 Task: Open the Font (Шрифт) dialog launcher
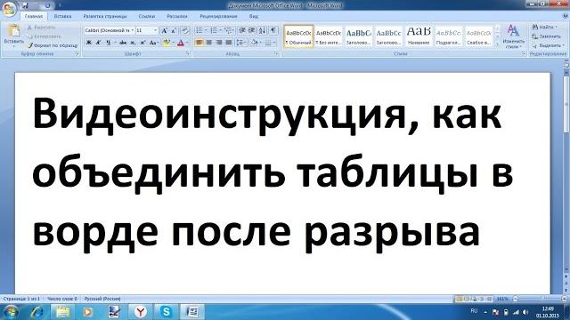click(188, 54)
